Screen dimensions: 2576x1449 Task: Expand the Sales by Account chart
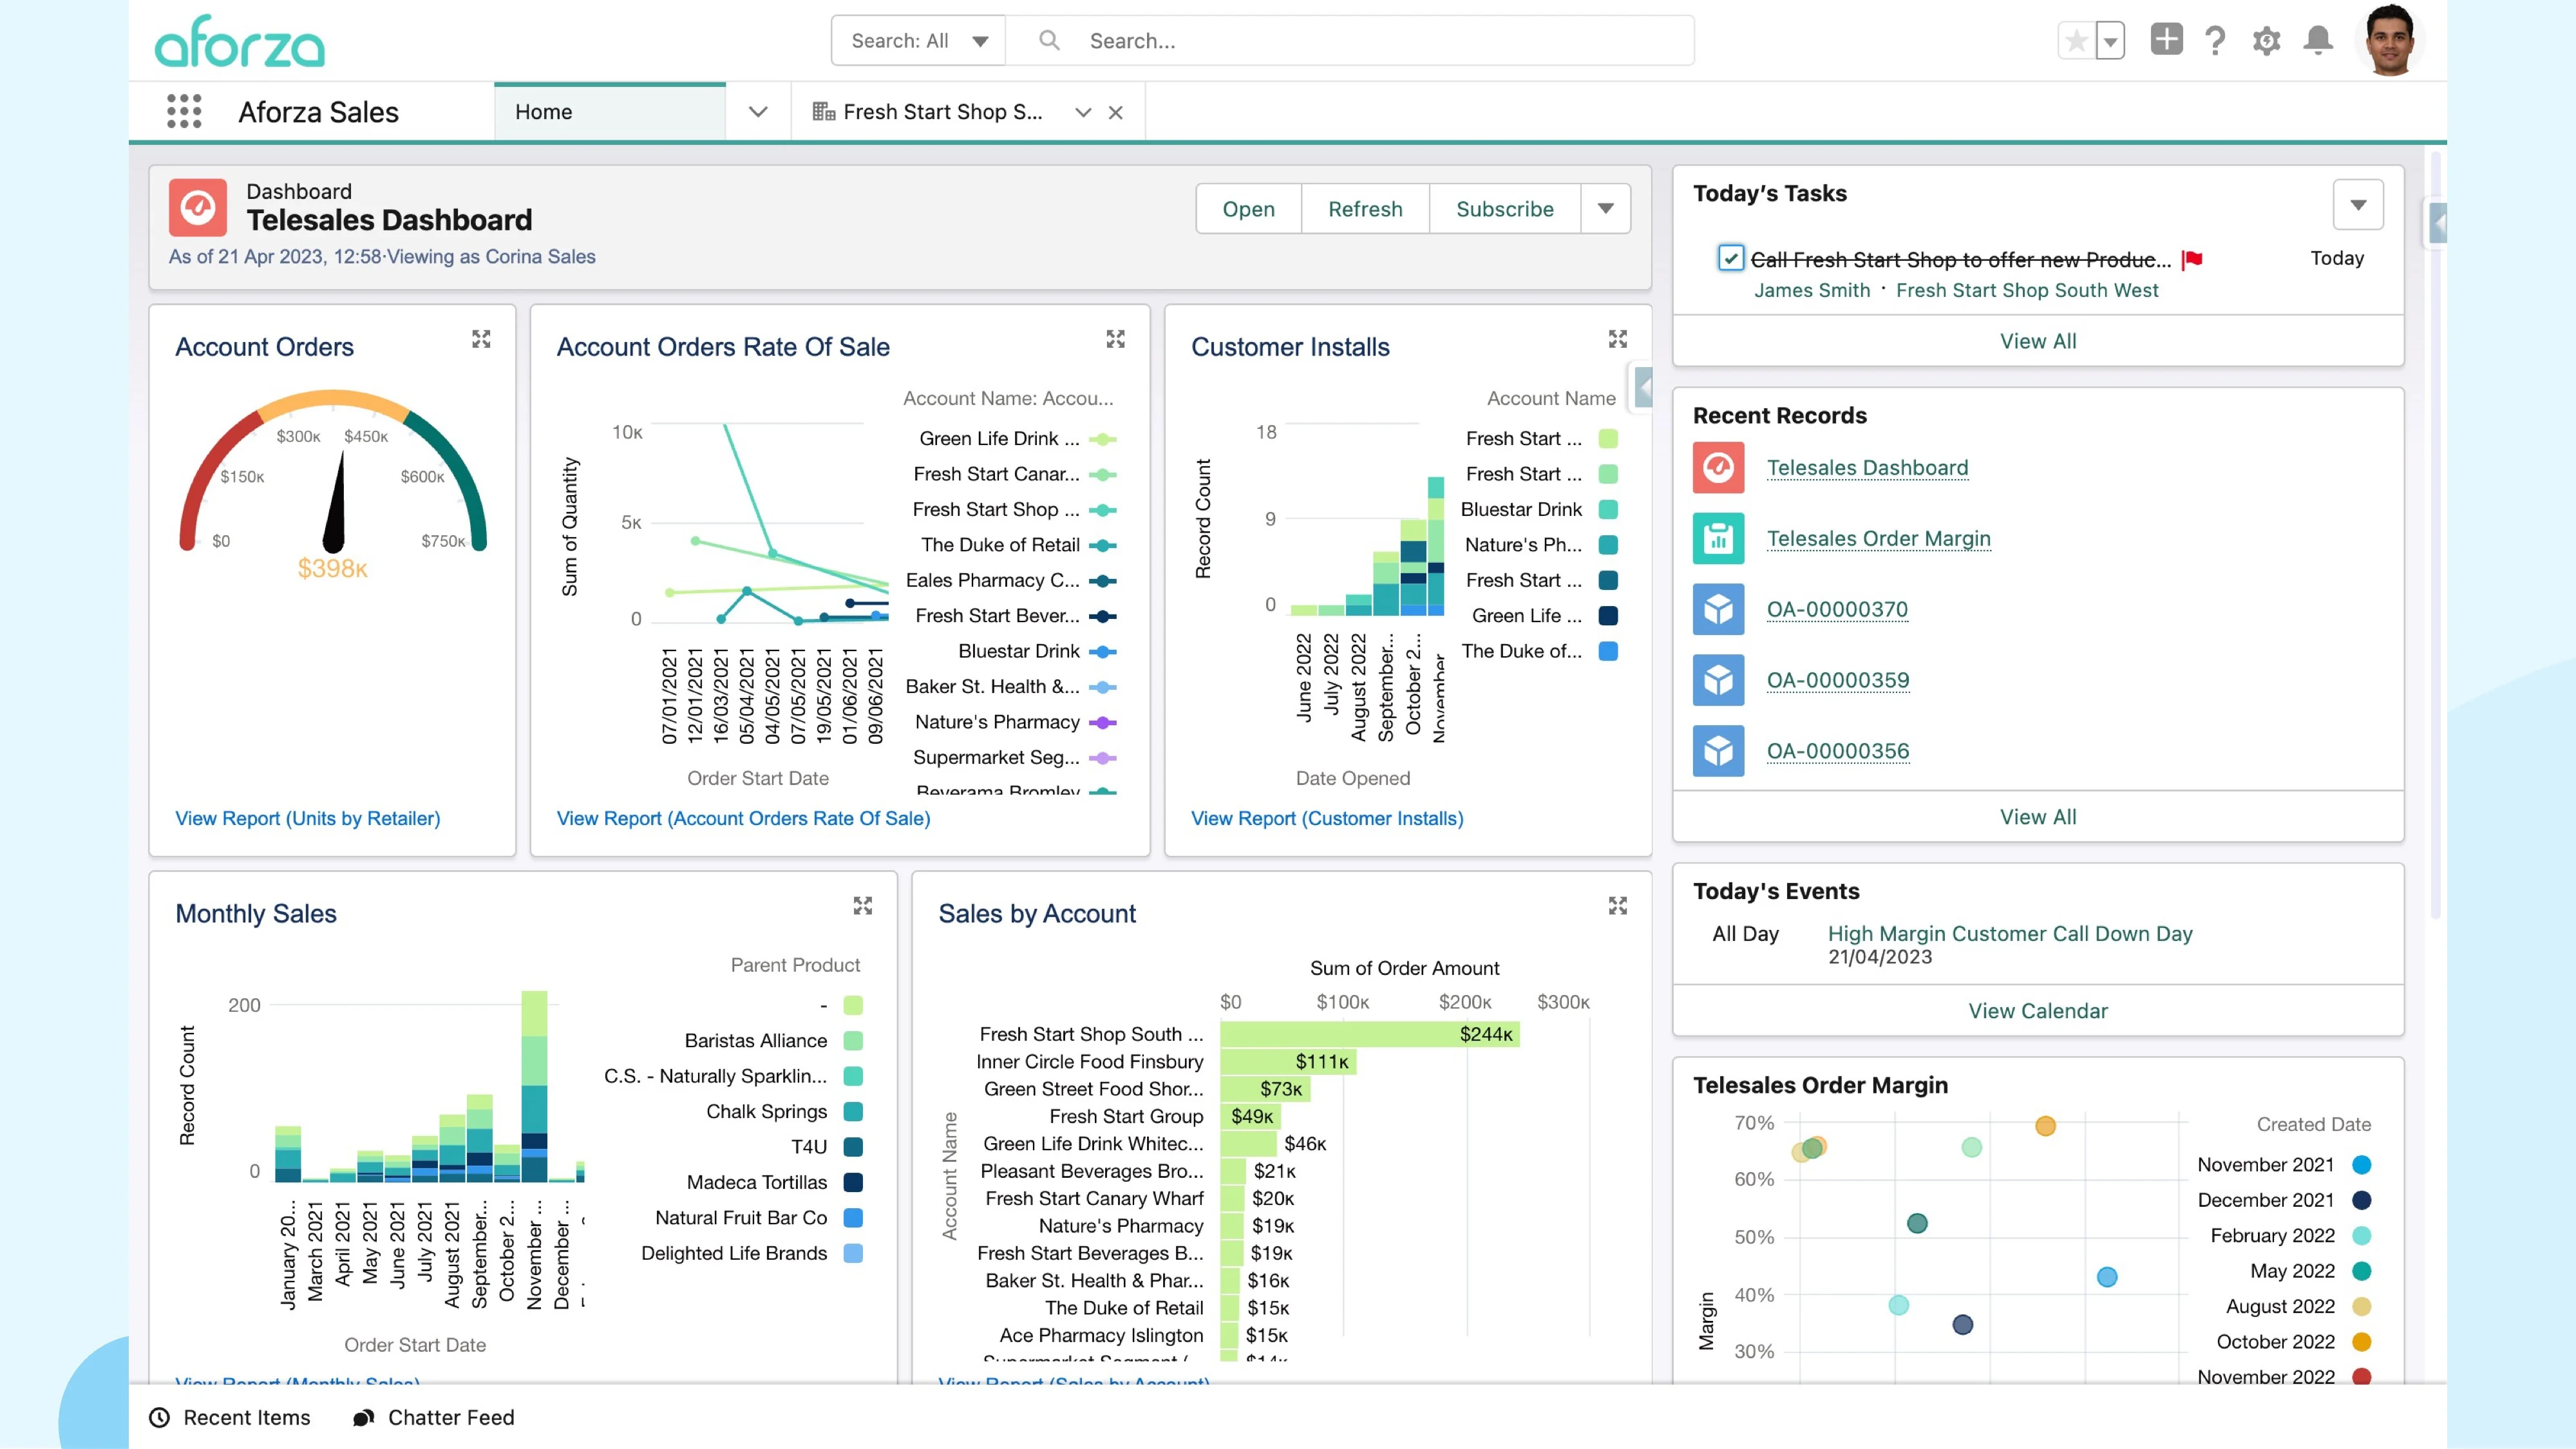(x=1617, y=906)
